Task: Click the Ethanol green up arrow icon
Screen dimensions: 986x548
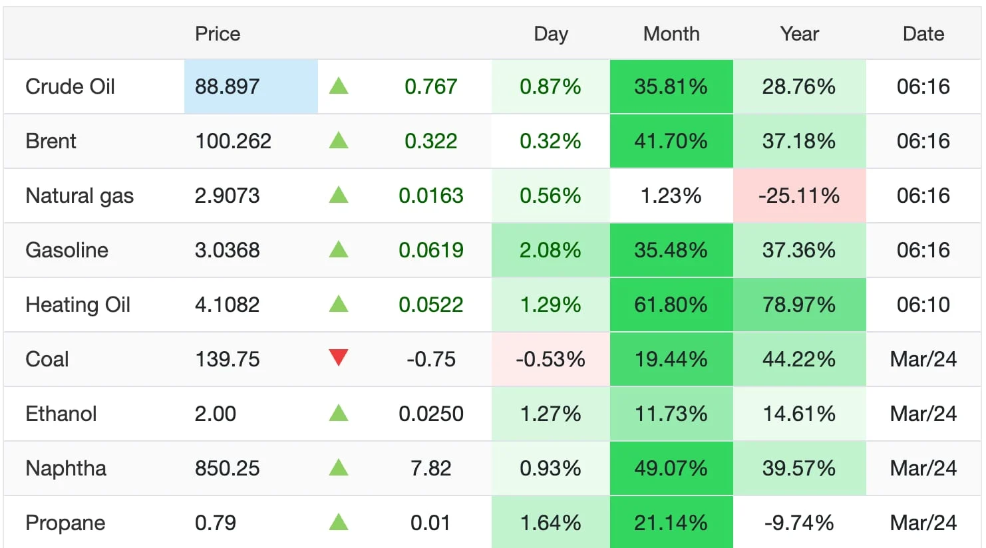Action: 339,413
